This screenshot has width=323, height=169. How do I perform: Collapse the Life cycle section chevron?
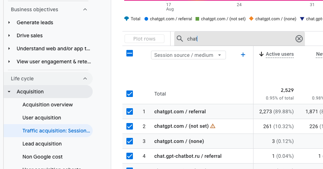[x=85, y=79]
